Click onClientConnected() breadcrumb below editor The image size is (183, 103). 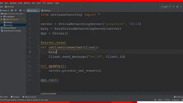tap(48, 94)
